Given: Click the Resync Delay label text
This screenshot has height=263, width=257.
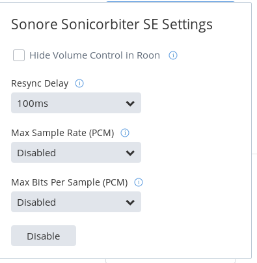Looking at the screenshot, I should pyautogui.click(x=40, y=83).
